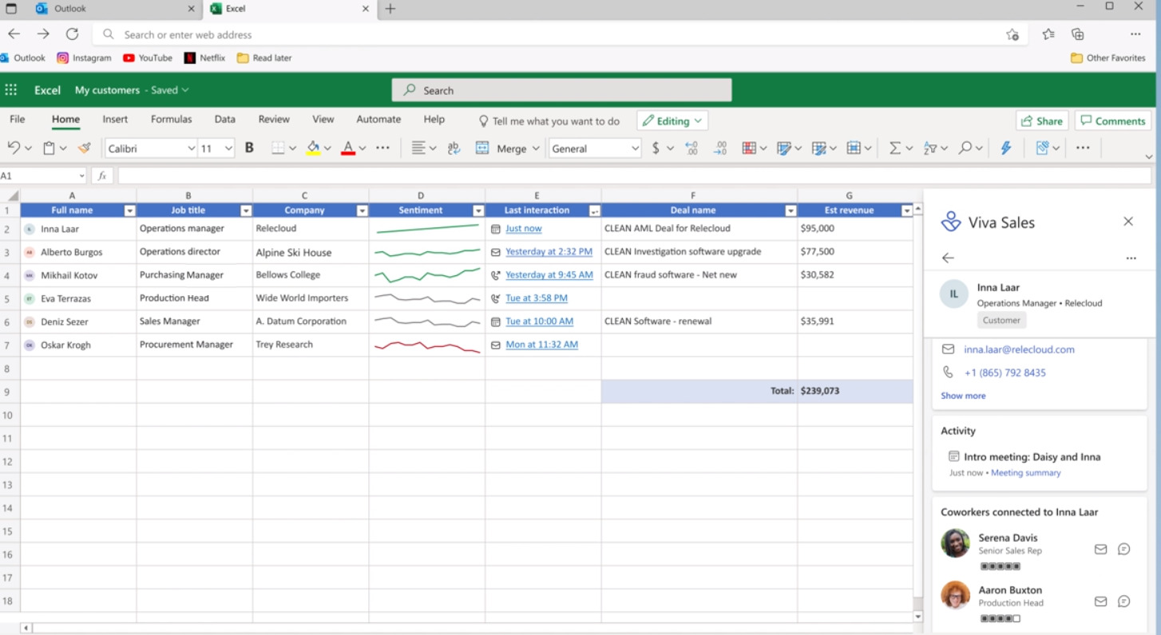This screenshot has width=1161, height=635.
Task: Expand the Calibri font name dropdown
Action: tap(191, 148)
